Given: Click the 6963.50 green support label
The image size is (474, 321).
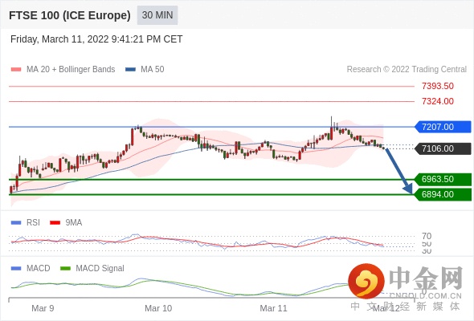Looking at the screenshot, I should click(x=443, y=179).
